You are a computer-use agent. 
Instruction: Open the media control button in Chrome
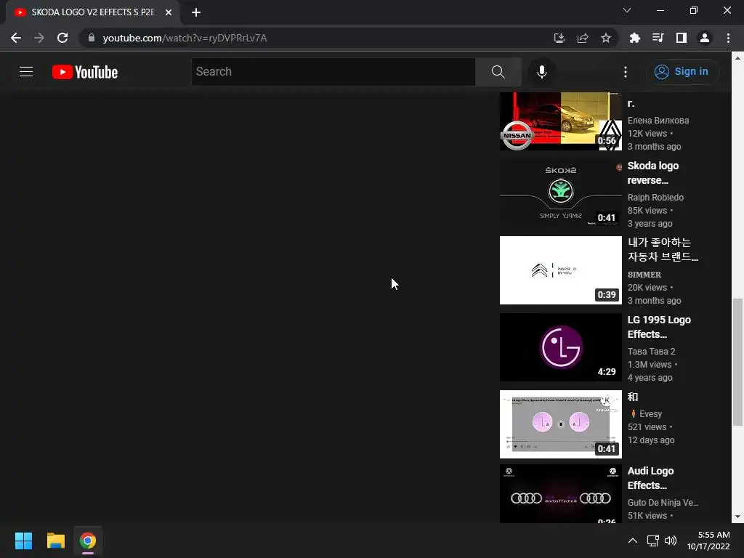[658, 38]
